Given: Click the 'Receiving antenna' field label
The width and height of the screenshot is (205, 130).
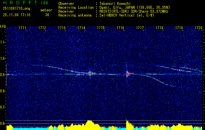Looking at the screenshot, I should (x=75, y=15).
